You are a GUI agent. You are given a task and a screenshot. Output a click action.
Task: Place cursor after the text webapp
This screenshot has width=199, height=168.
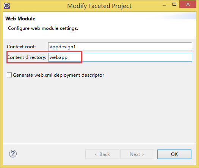click(x=68, y=57)
